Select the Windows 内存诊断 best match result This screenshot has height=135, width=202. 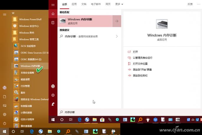(x=85, y=21)
